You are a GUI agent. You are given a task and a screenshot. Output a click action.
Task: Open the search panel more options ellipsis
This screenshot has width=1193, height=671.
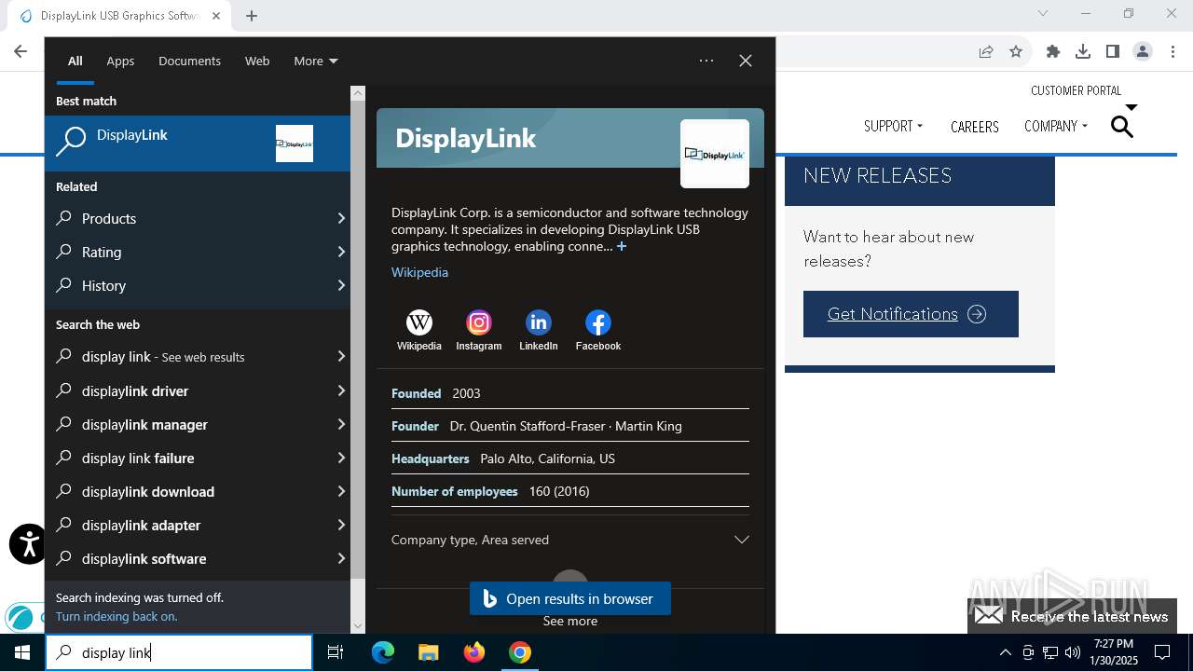click(706, 61)
